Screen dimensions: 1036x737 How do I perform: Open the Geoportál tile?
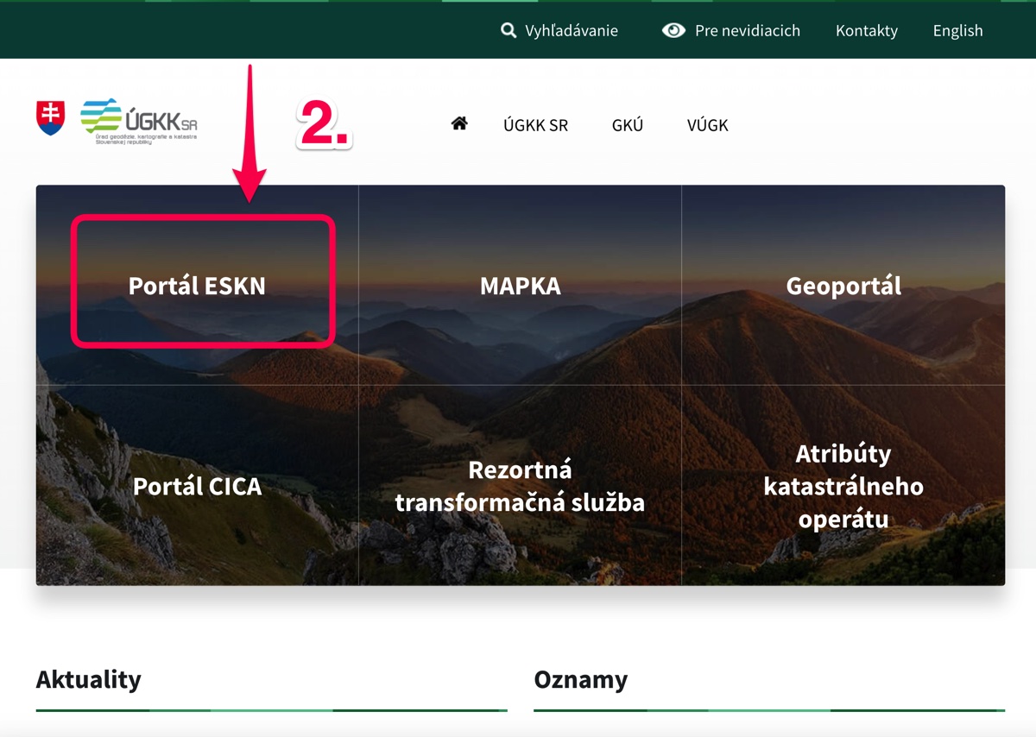coord(843,286)
